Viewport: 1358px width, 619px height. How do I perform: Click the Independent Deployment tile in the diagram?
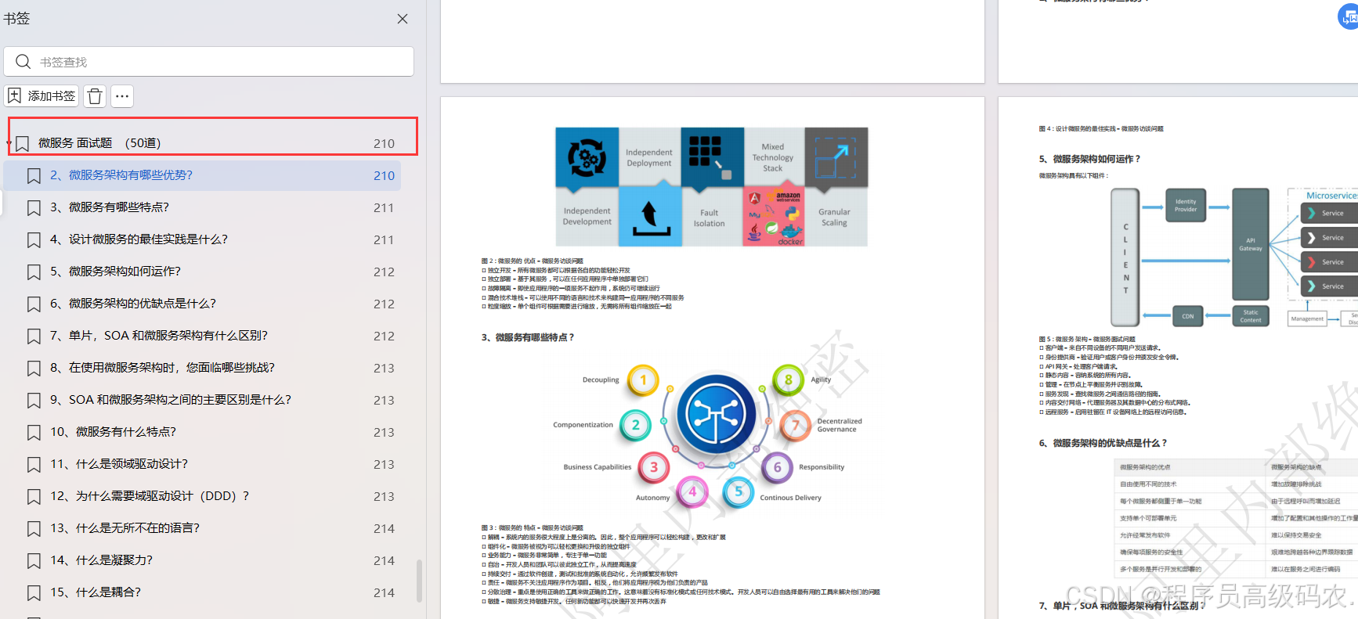click(x=649, y=157)
